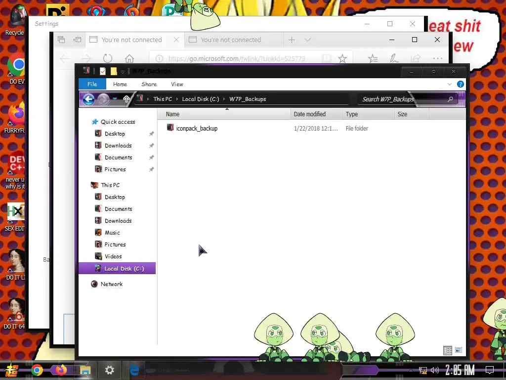
Task: Open the View ribbon tab
Action: pyautogui.click(x=177, y=84)
